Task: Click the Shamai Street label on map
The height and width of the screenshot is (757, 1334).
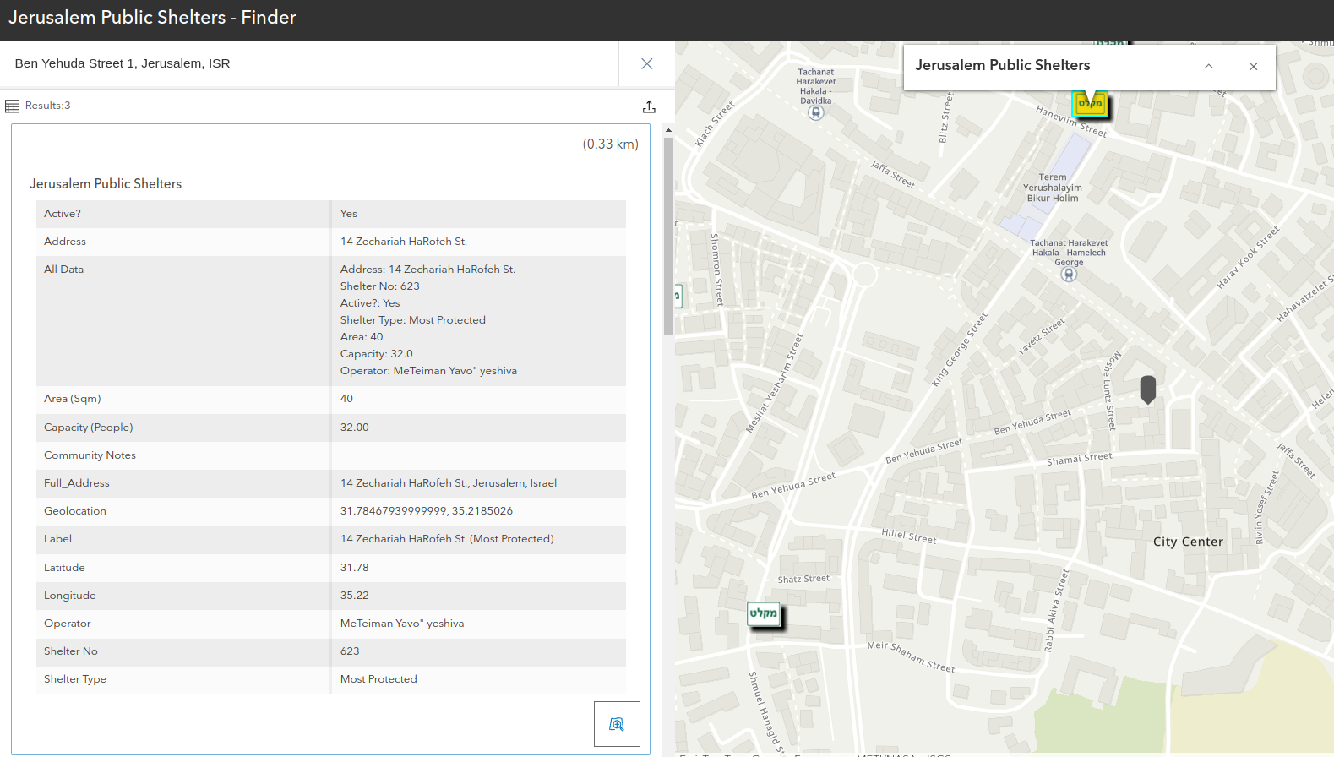Action: tap(1080, 459)
